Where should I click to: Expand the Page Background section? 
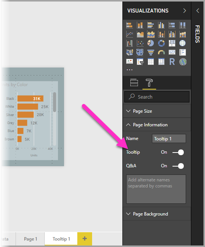click(157, 214)
